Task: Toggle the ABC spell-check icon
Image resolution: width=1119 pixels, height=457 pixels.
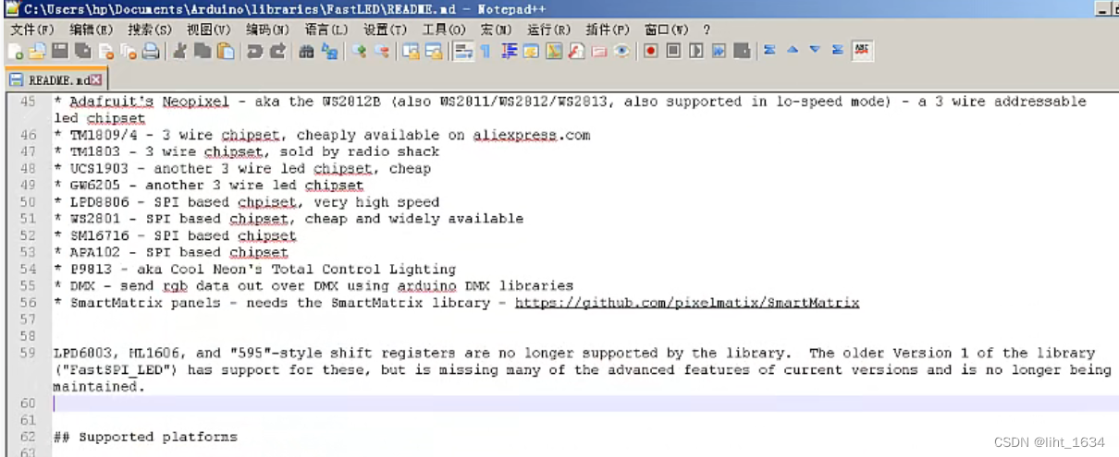Action: click(863, 50)
